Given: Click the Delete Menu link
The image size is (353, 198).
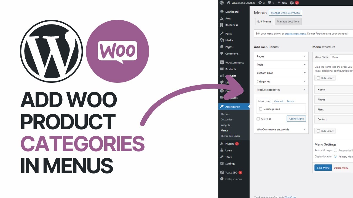Looking at the screenshot, I should (341, 168).
